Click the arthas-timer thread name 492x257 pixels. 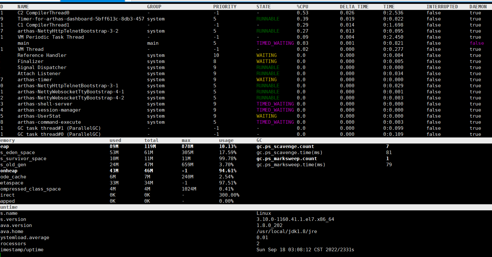point(35,80)
